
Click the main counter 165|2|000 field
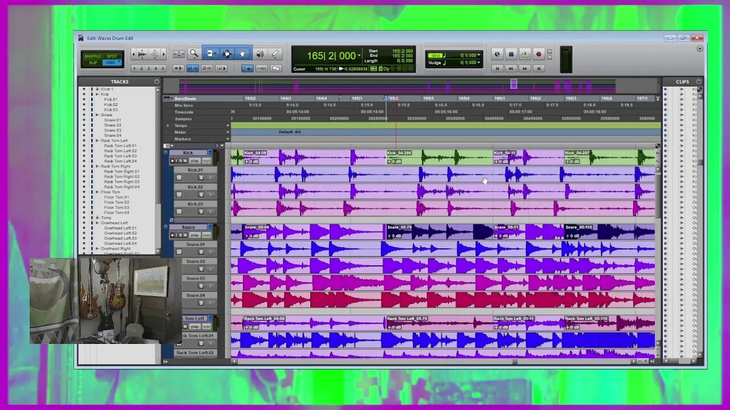(331, 55)
